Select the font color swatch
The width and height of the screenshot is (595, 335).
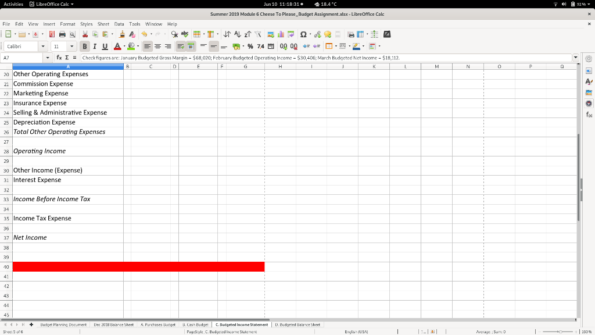click(x=116, y=46)
